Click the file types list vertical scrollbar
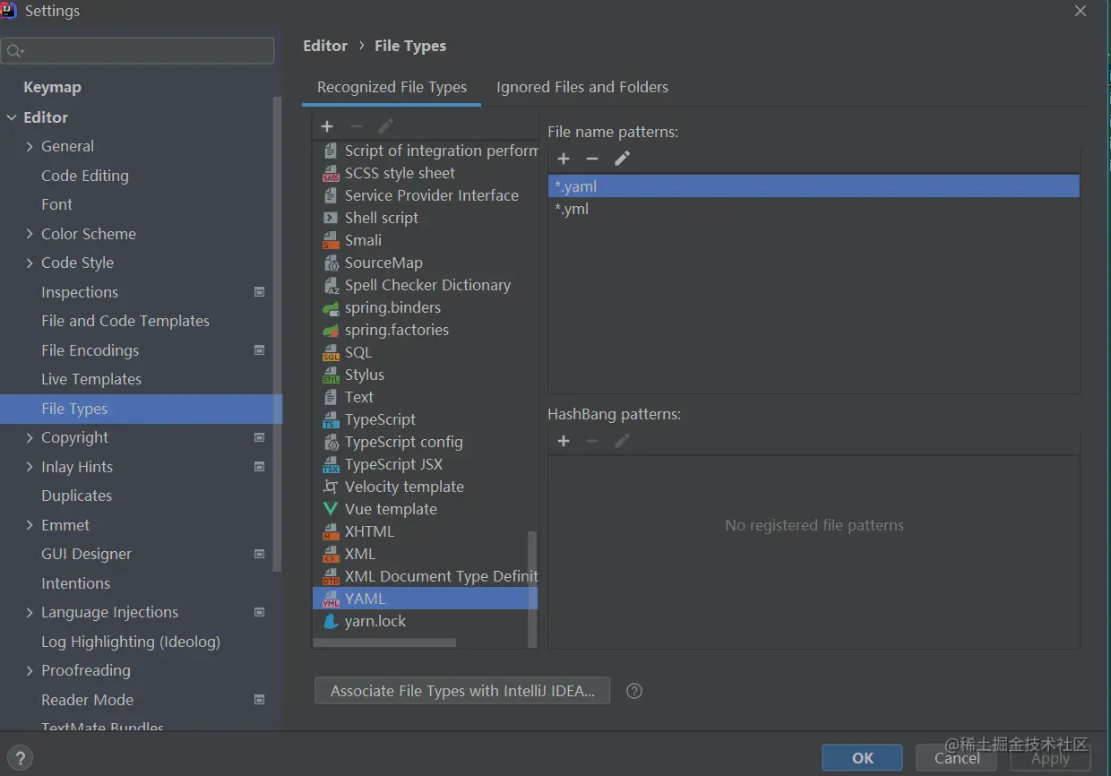 pyautogui.click(x=532, y=588)
